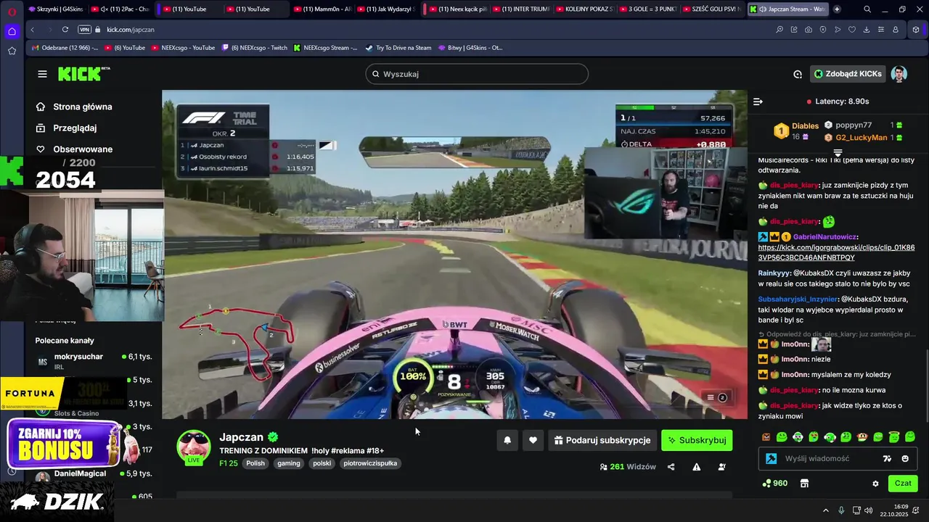The image size is (929, 522).
Task: Click the green Subskrybuj button
Action: click(x=697, y=440)
